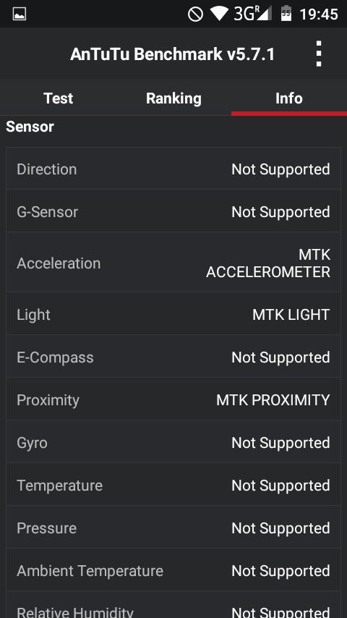The height and width of the screenshot is (618, 347).
Task: Tap the Wi-Fi signal icon
Action: 219,14
